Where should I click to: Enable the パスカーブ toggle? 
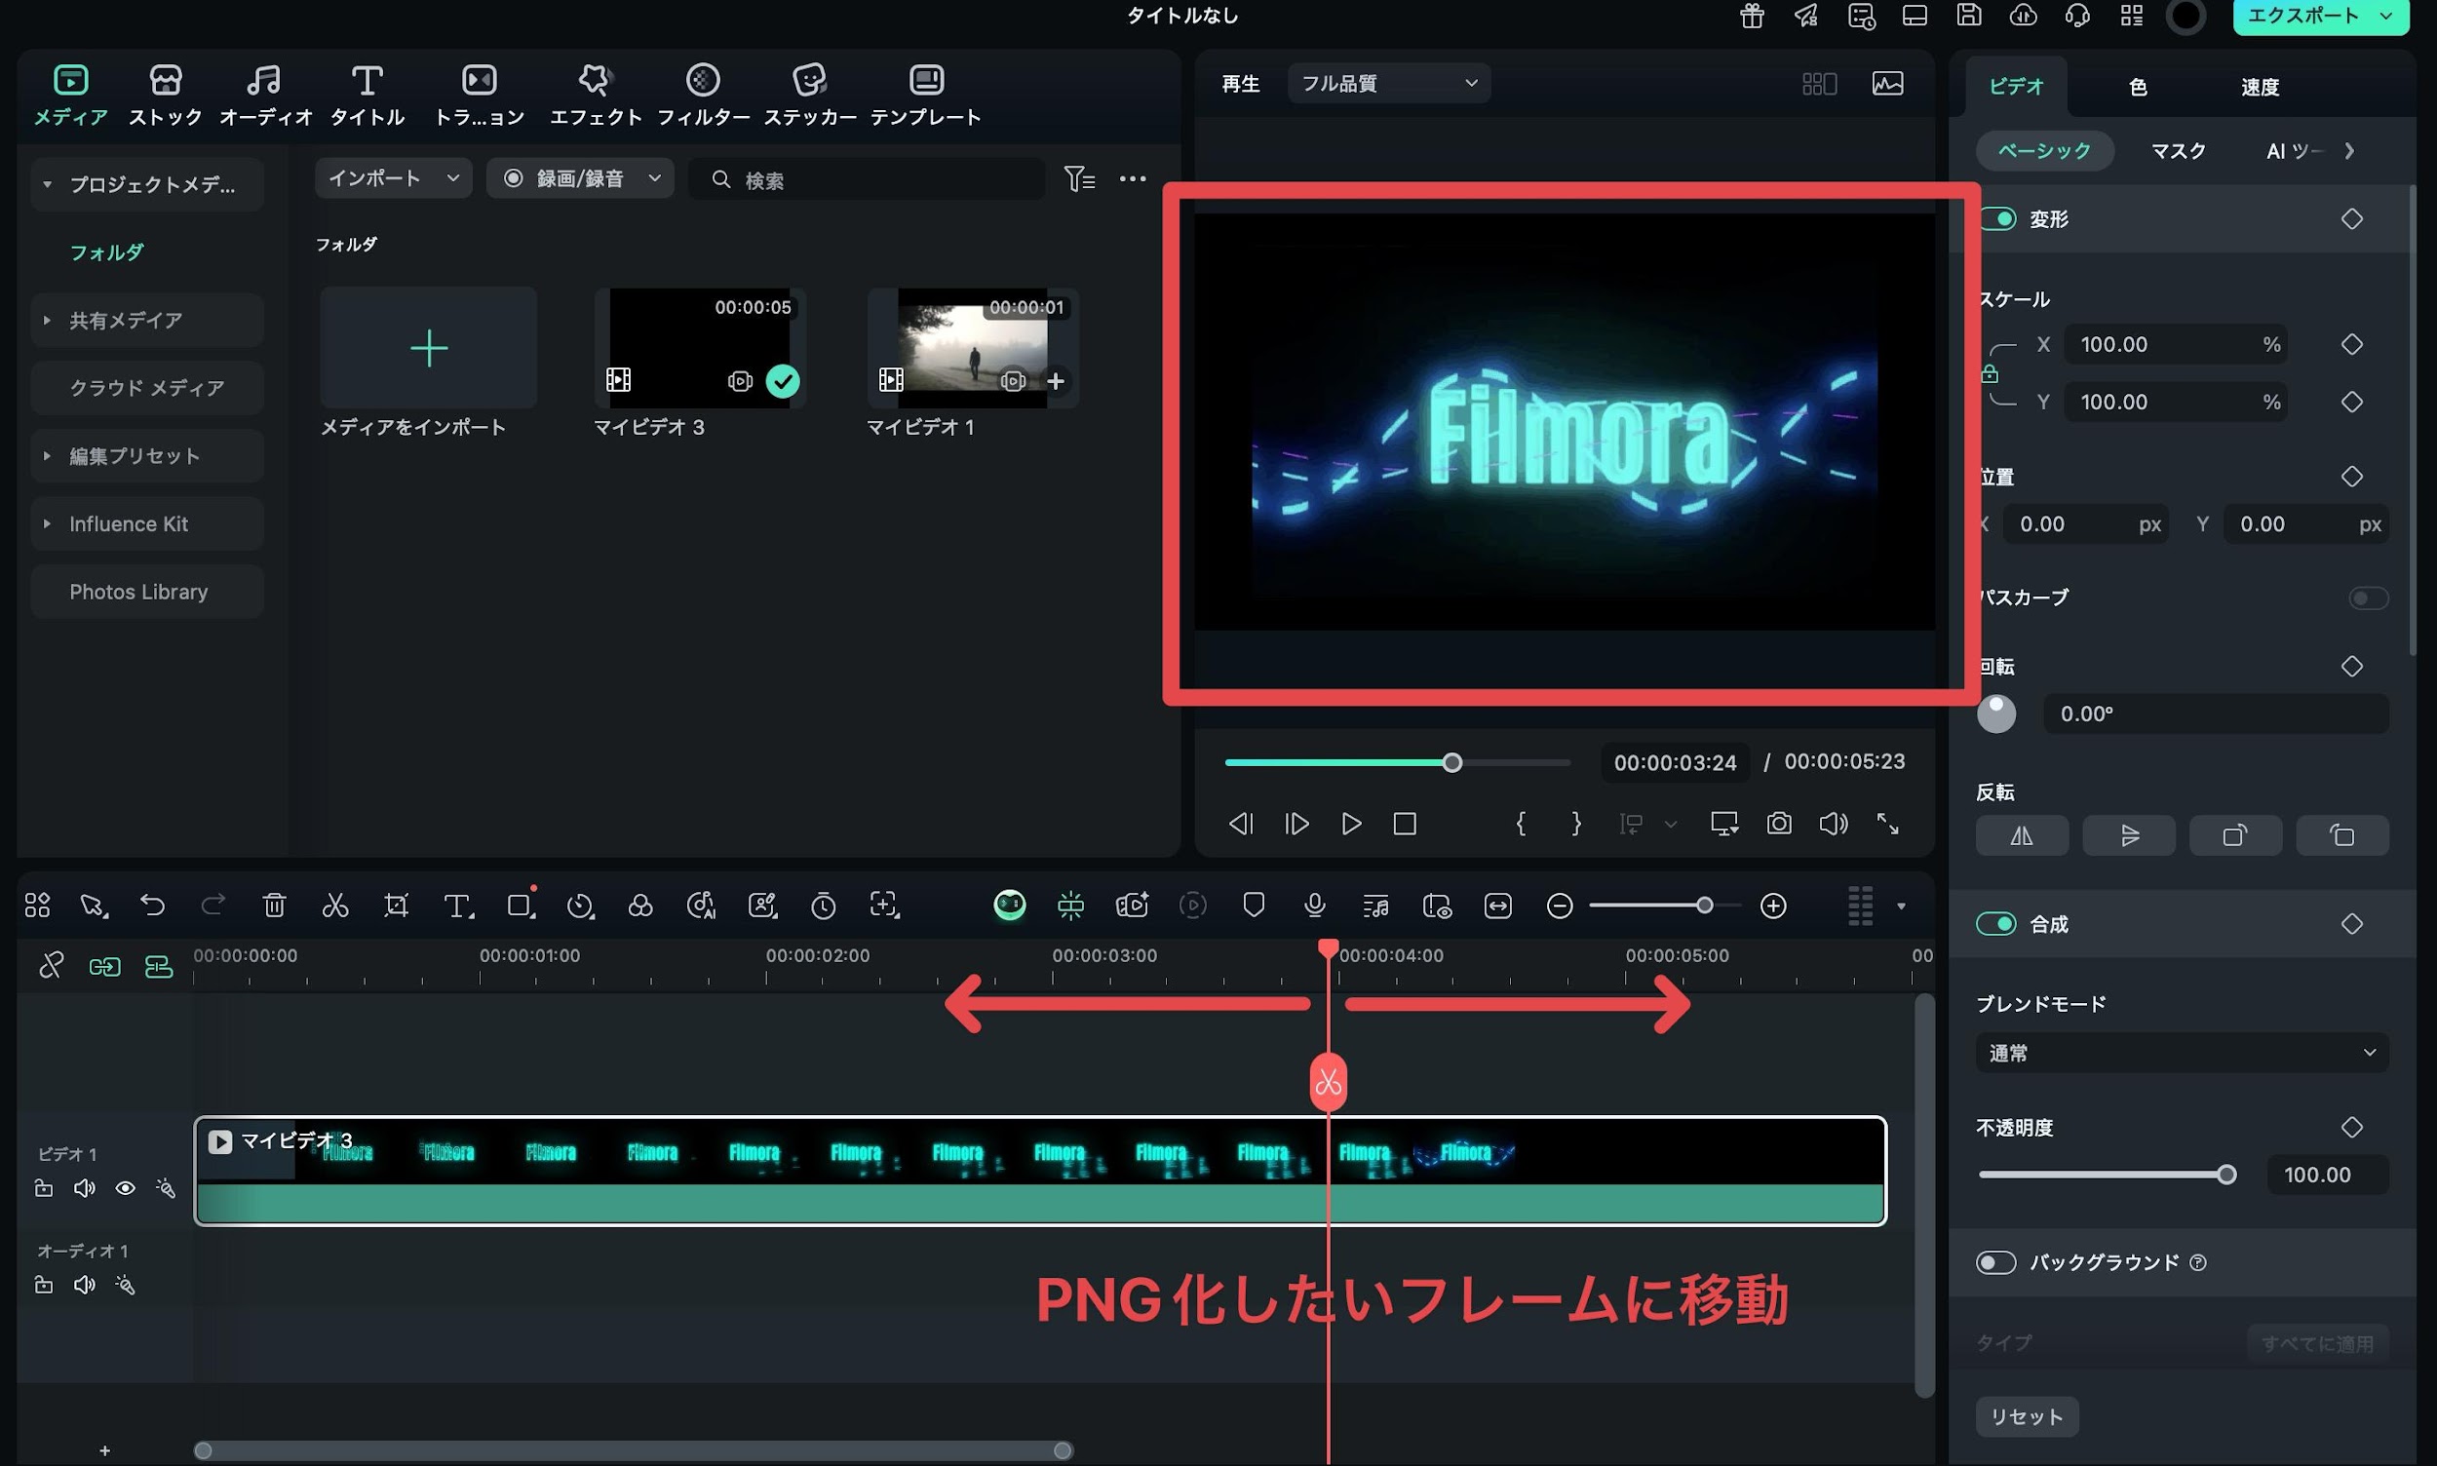(2368, 598)
